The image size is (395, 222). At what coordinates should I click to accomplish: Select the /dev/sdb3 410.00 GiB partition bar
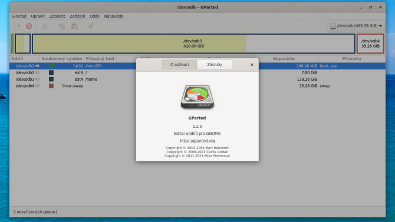click(193, 44)
